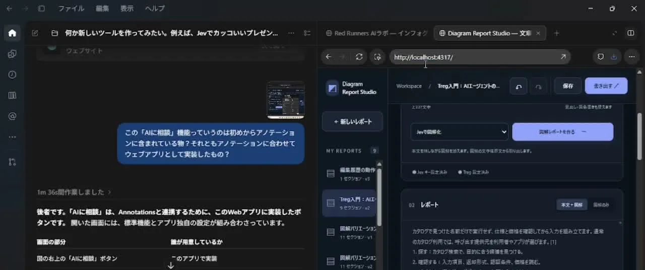
Task: Open the ファイル menu
Action: coord(71,9)
